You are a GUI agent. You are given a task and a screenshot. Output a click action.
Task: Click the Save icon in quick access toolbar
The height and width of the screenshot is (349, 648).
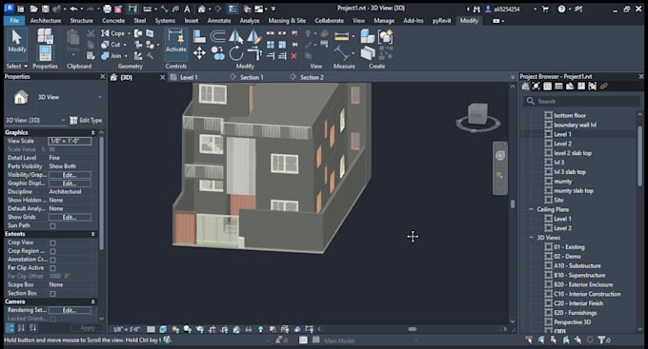pos(46,9)
